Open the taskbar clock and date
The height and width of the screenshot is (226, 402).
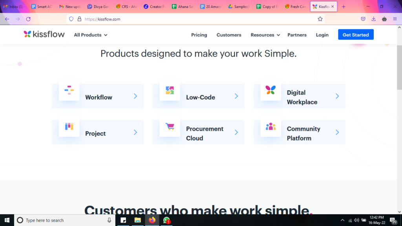tap(377, 220)
